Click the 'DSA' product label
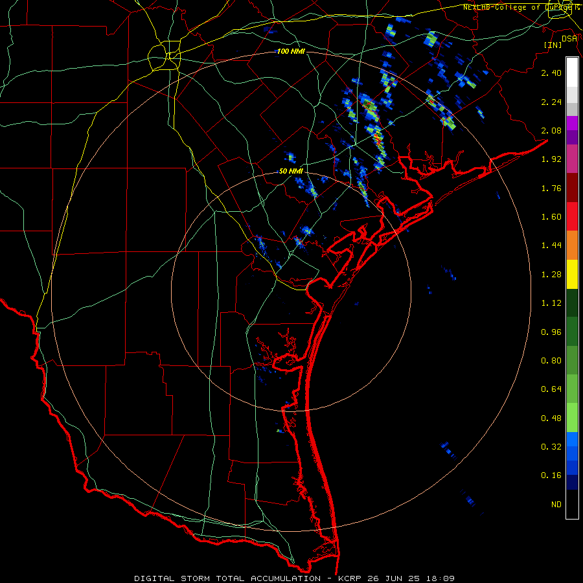583x583 pixels. tap(569, 38)
